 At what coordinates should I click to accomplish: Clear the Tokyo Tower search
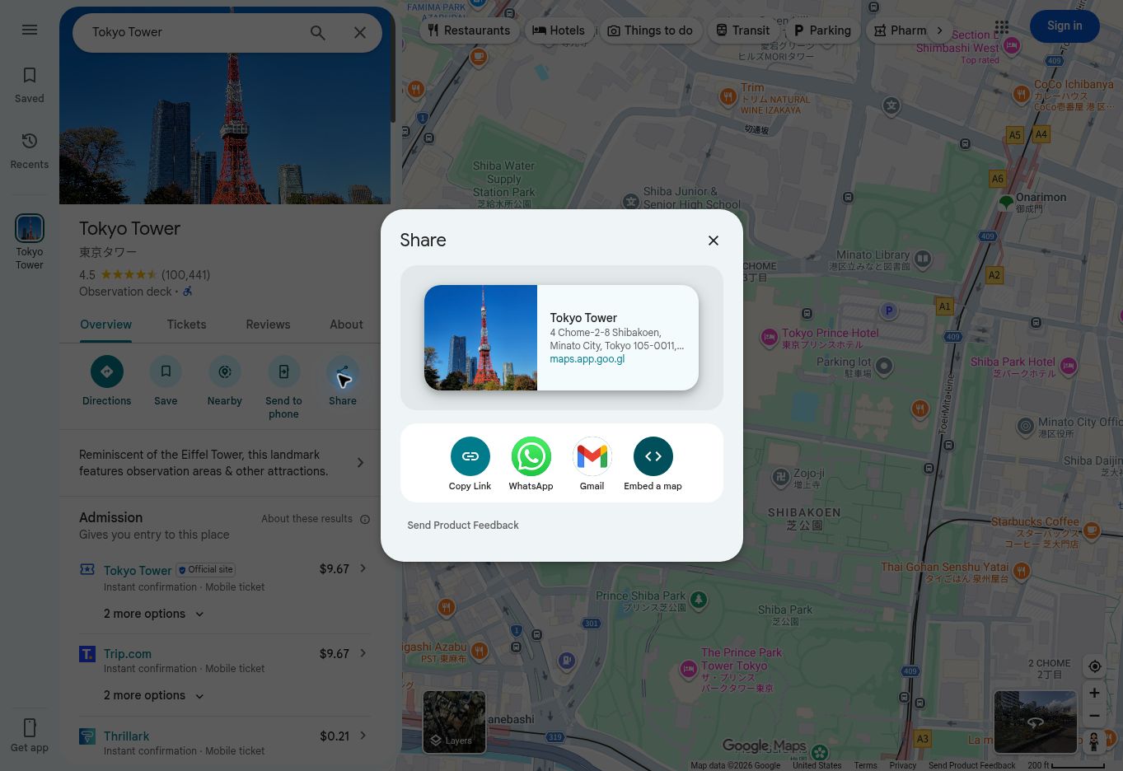(360, 32)
